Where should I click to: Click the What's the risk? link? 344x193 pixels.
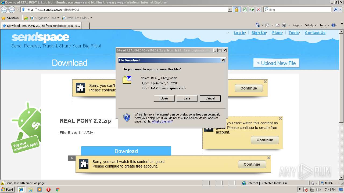coord(162,121)
